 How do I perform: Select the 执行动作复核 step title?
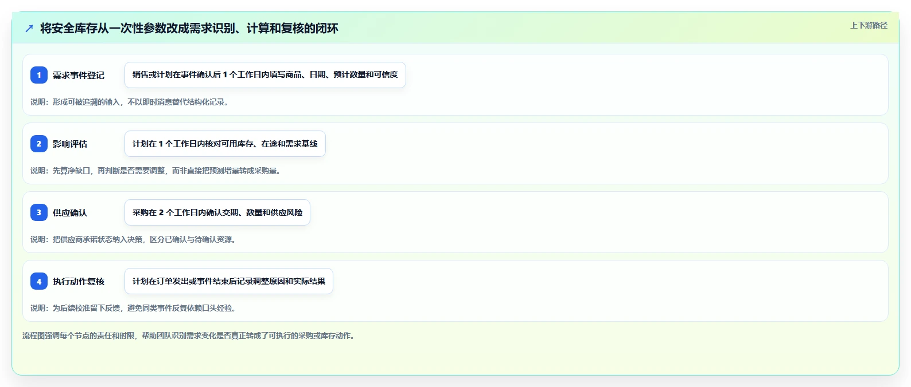(x=79, y=281)
